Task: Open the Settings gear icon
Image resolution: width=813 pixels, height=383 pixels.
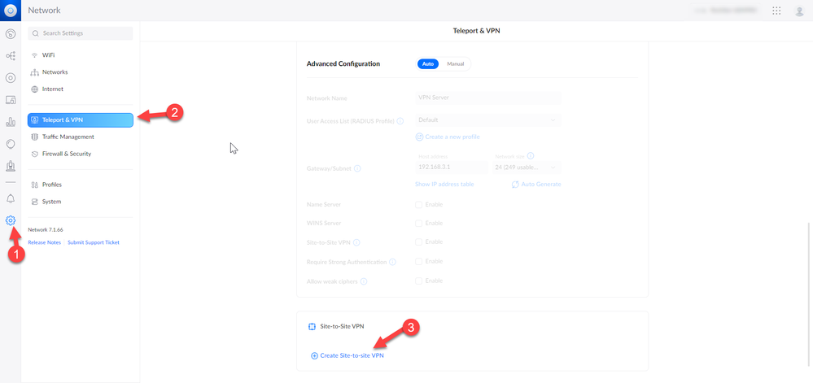Action: tap(11, 220)
